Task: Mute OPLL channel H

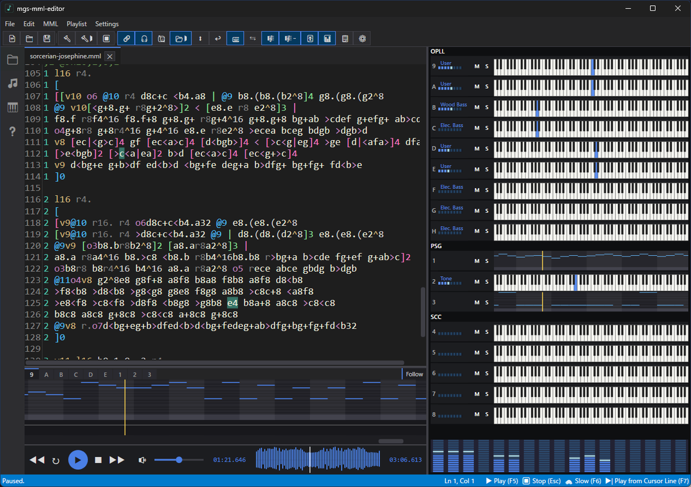Action: click(477, 231)
